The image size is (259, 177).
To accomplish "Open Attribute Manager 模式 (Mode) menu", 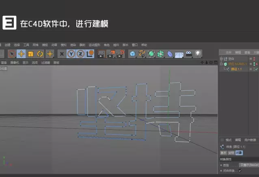I will (x=229, y=140).
